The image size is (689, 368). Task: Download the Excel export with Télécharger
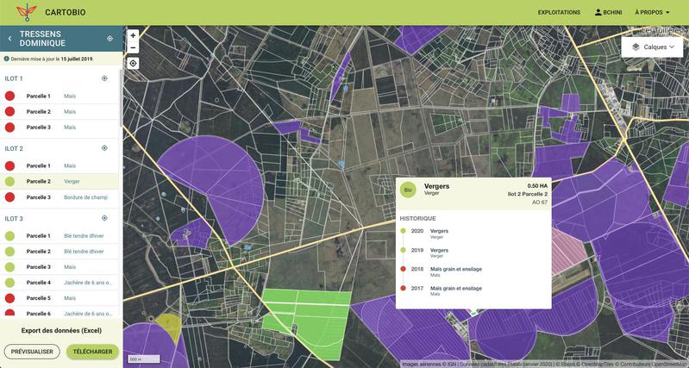92,352
